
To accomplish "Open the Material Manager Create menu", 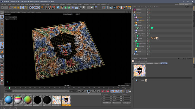I will [9, 94].
